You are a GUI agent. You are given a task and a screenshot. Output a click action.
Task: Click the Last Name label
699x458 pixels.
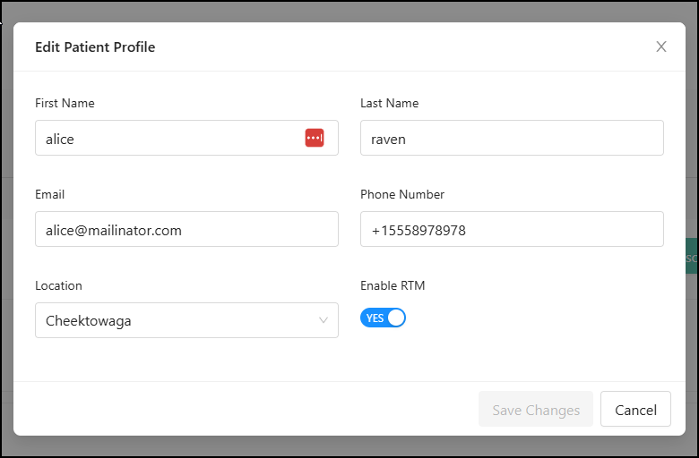(389, 103)
